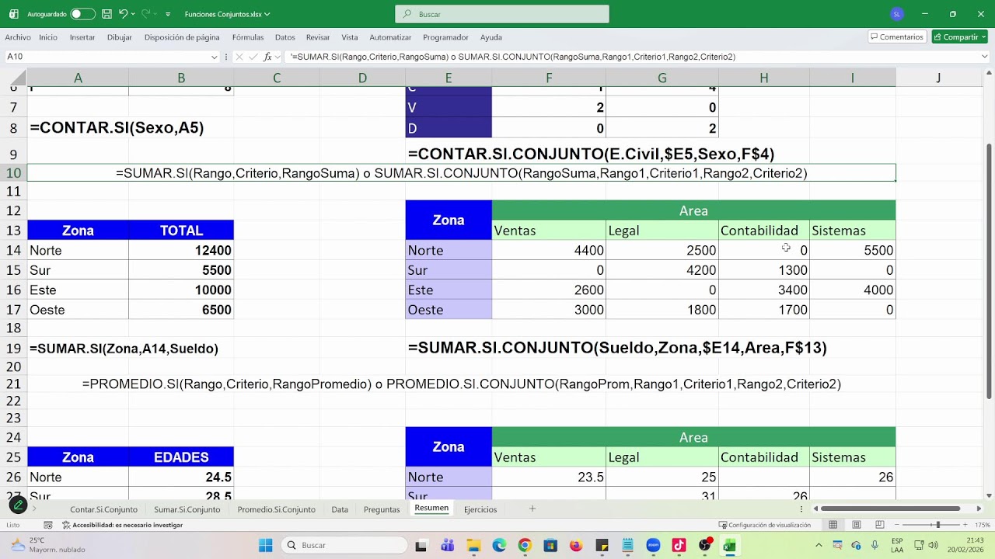The height and width of the screenshot is (559, 995).
Task: Open the Windows Start button
Action: (x=265, y=545)
